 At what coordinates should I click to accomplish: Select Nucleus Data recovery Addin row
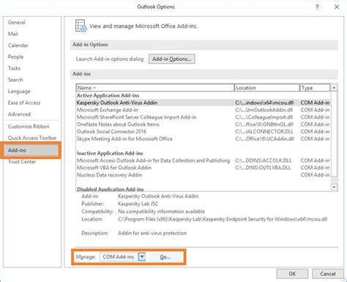click(x=204, y=175)
